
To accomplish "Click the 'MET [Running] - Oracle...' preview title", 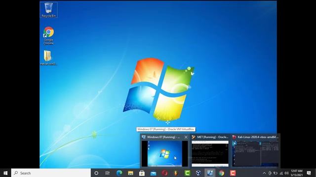I will [x=213, y=137].
